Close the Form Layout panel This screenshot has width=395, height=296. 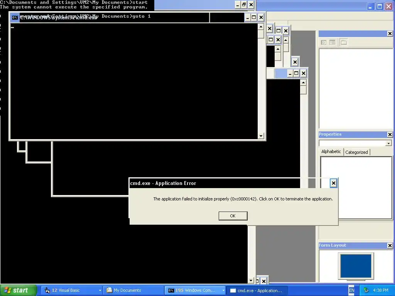(x=390, y=246)
